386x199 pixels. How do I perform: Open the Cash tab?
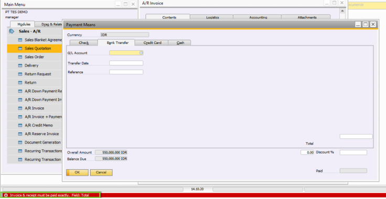180,43
